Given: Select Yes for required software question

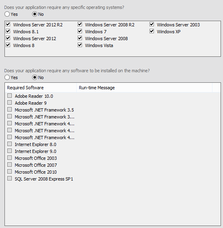Looking at the screenshot, I should click(7, 77).
